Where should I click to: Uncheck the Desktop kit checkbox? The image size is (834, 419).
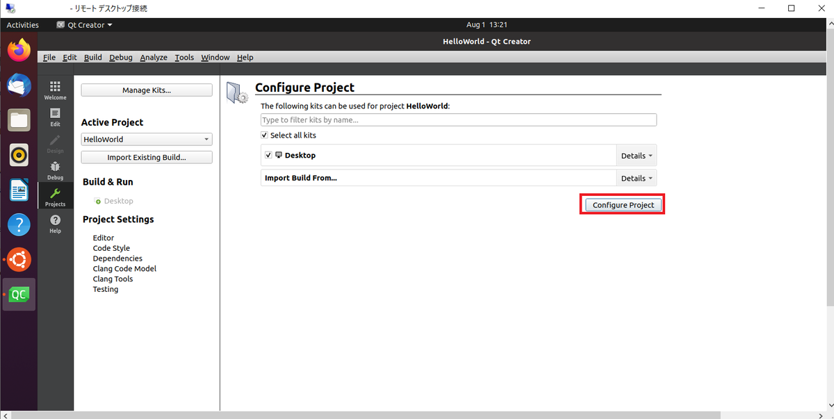point(268,156)
